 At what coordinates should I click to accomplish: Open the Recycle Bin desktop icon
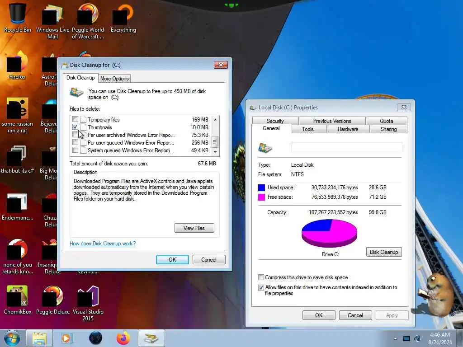(17, 18)
